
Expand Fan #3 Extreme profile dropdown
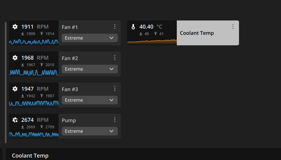pos(90,100)
